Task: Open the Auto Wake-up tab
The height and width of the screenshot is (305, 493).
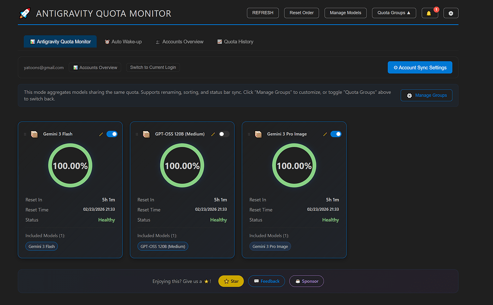Action: pos(123,41)
